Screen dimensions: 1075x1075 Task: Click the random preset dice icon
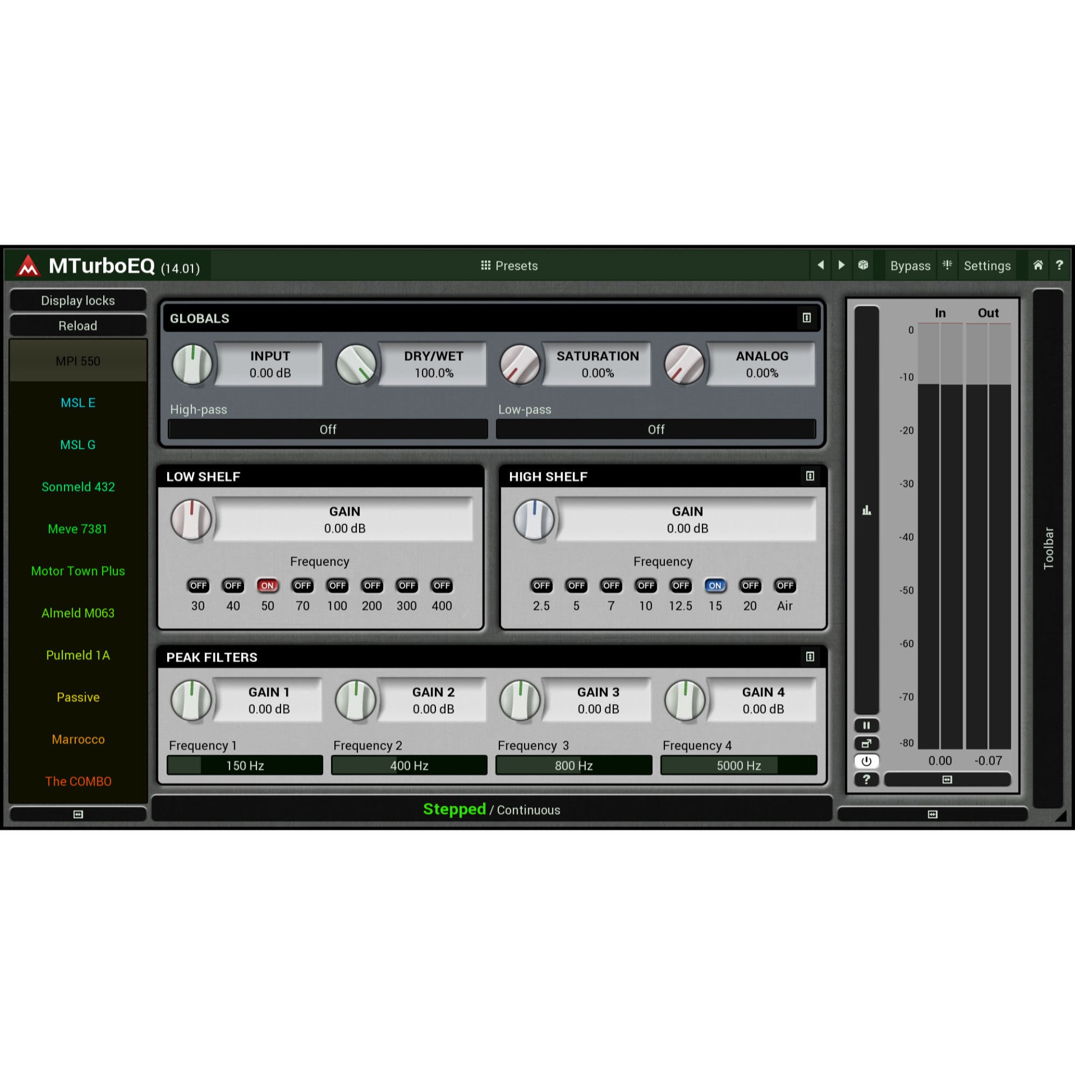[863, 266]
